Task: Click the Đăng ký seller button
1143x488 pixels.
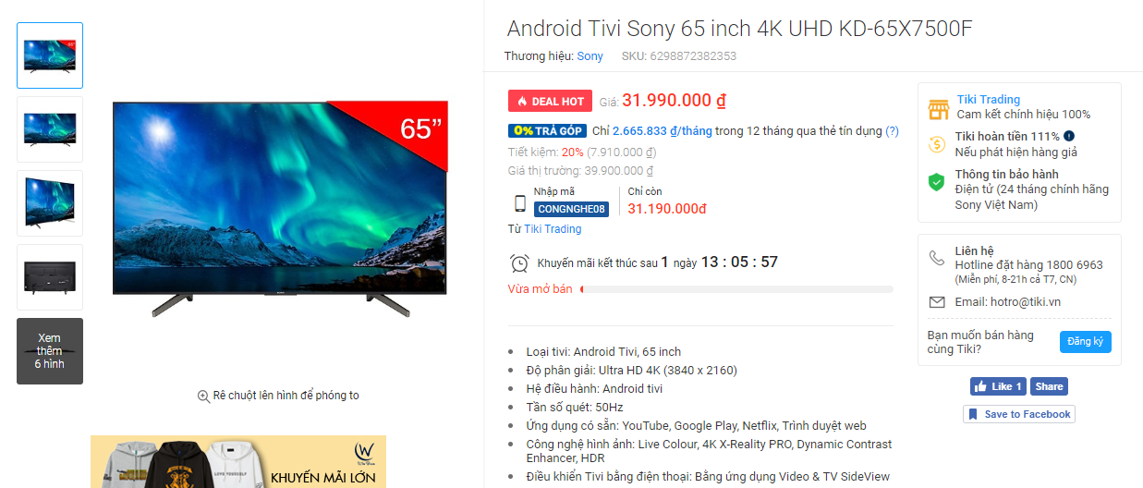Action: (x=1085, y=342)
